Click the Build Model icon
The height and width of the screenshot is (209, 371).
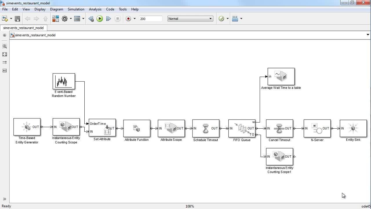click(235, 19)
